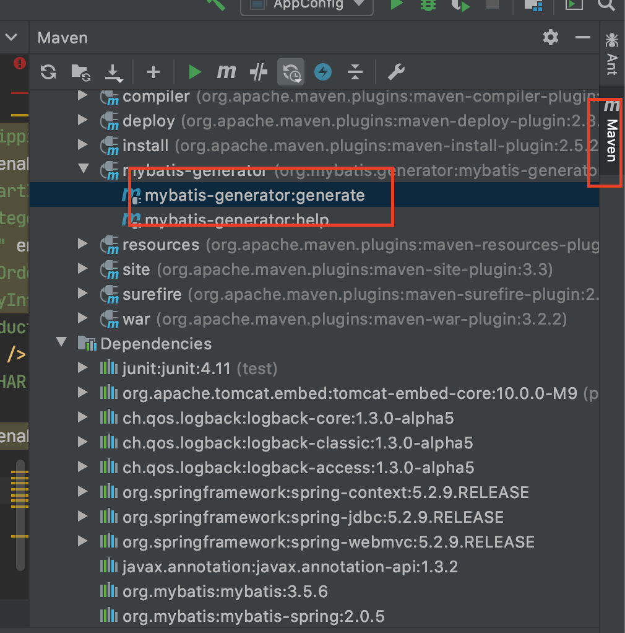Collapse the mybatis-generator plugin node

tap(84, 168)
